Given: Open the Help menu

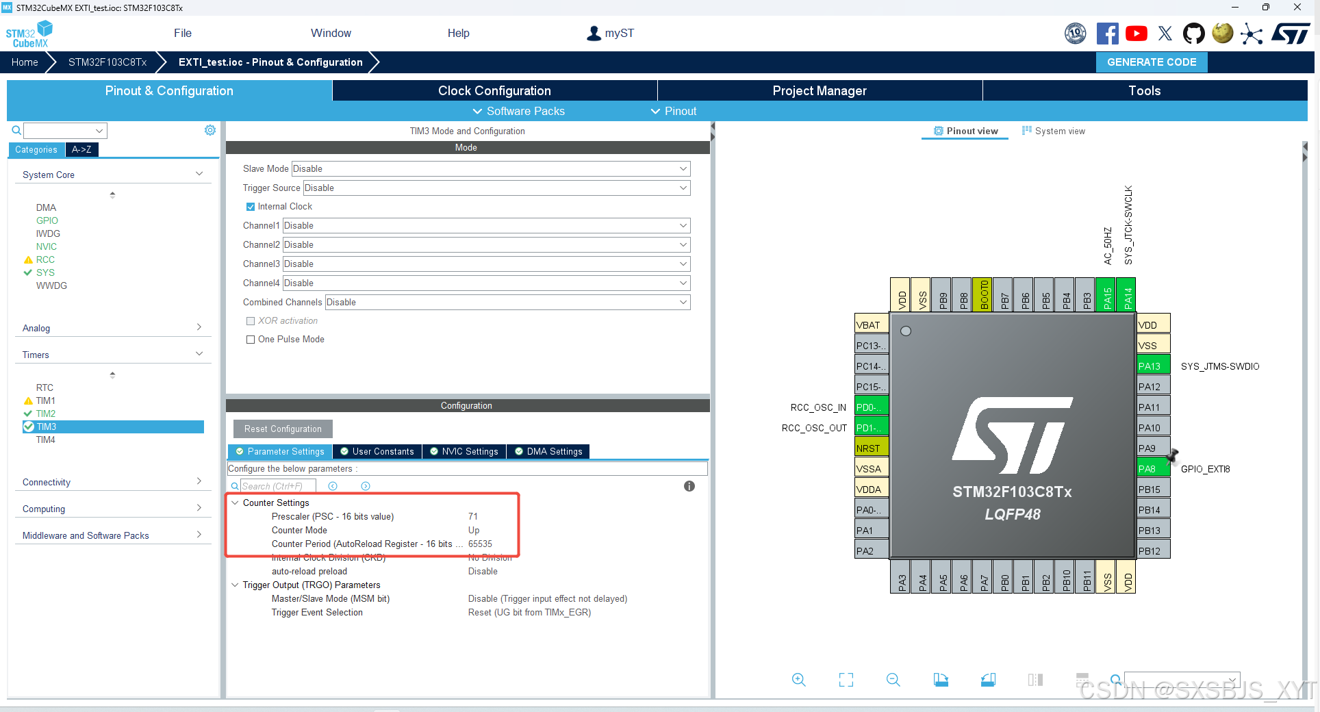Looking at the screenshot, I should click(x=458, y=33).
